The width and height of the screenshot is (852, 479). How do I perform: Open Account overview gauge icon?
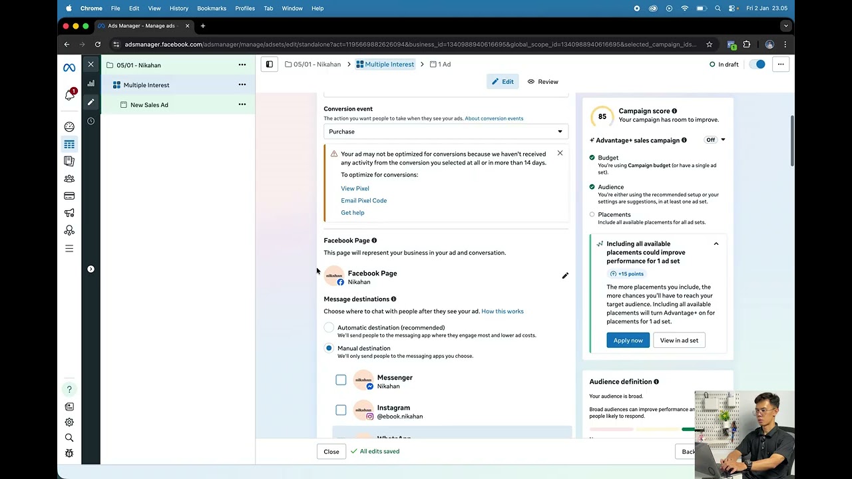point(69,126)
